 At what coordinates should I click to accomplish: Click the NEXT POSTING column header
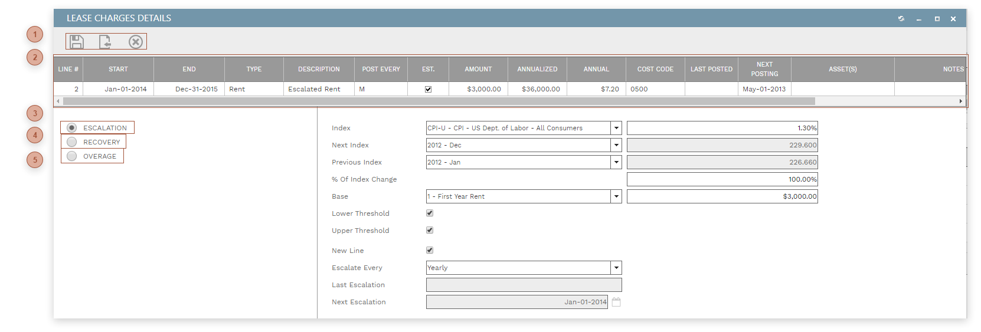click(x=764, y=69)
